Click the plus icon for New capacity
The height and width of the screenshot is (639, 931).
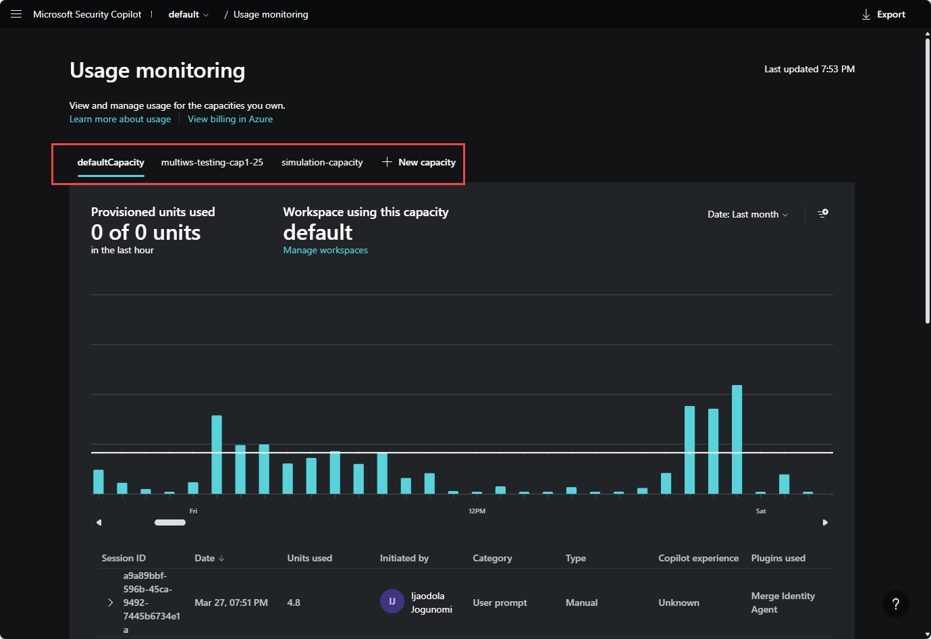click(x=387, y=162)
